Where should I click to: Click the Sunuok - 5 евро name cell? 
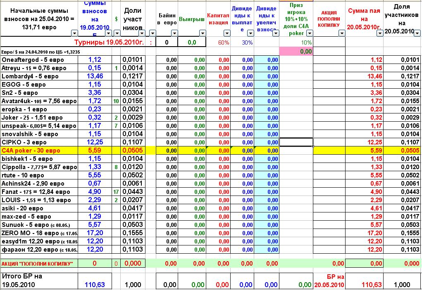[x=39, y=225]
